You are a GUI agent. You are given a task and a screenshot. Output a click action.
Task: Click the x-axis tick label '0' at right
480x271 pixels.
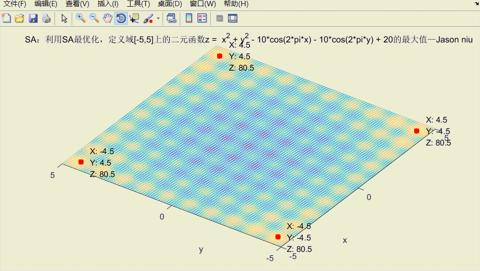[369, 197]
